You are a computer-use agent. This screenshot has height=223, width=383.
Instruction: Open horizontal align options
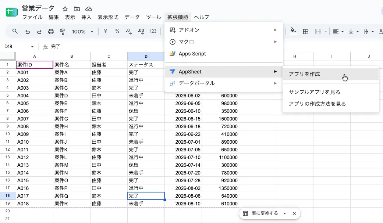click(338, 32)
